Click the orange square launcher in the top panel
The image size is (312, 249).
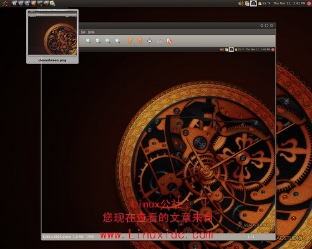(33, 3)
